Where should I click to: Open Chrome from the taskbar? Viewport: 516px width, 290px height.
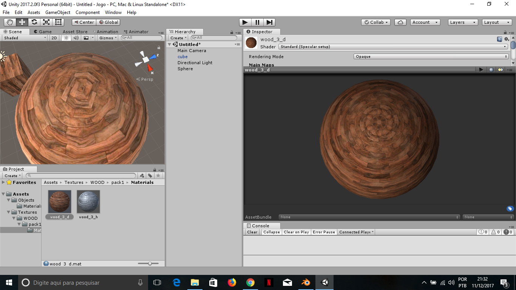250,282
